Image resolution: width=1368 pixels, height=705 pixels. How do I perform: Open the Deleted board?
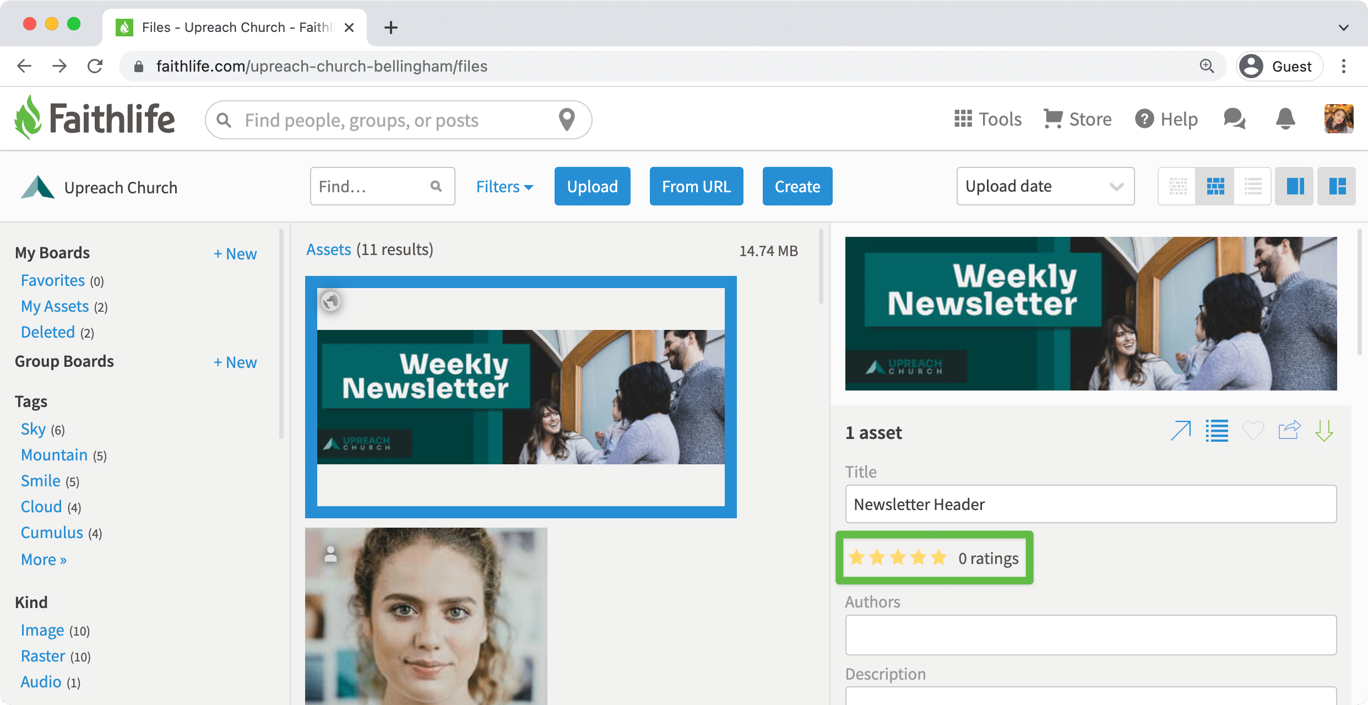[47, 332]
